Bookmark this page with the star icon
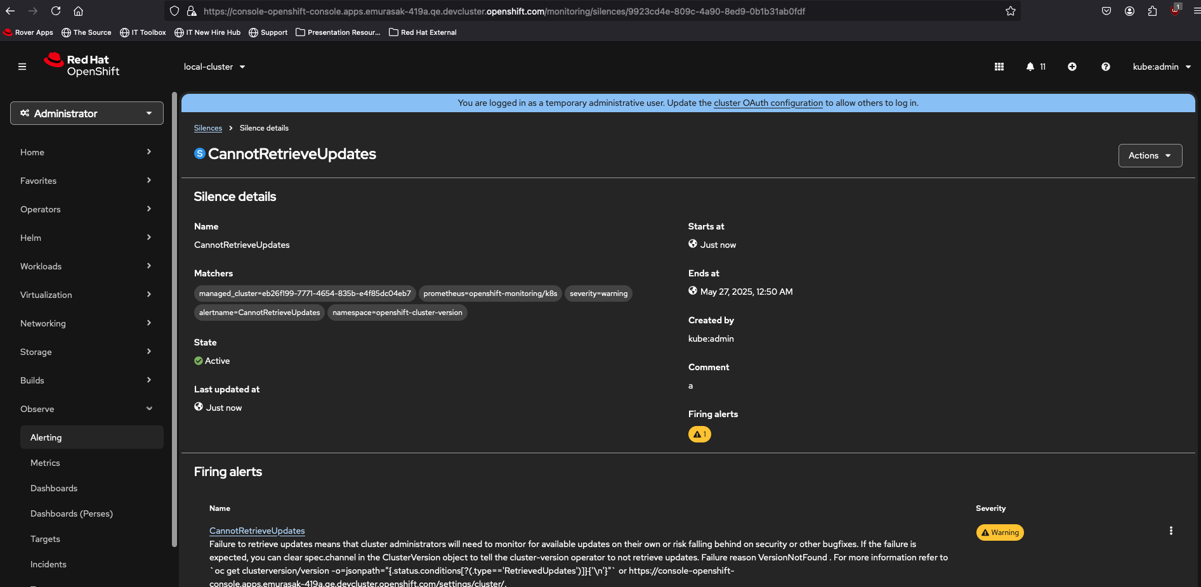 [x=1011, y=11]
